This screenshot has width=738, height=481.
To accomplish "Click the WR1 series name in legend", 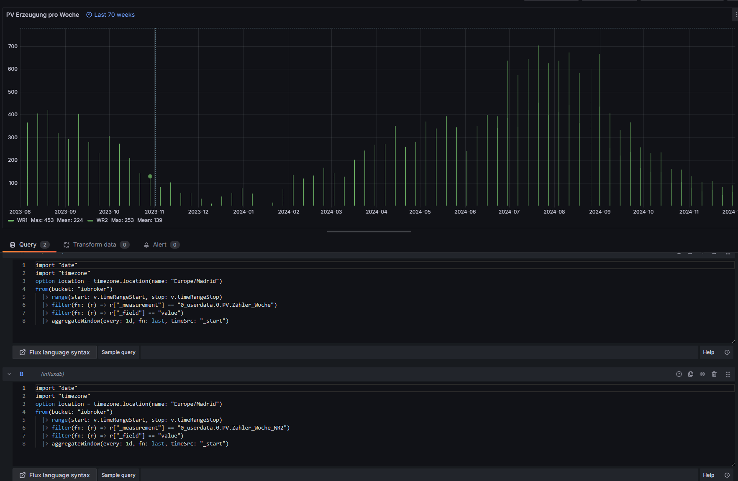I will coord(22,220).
